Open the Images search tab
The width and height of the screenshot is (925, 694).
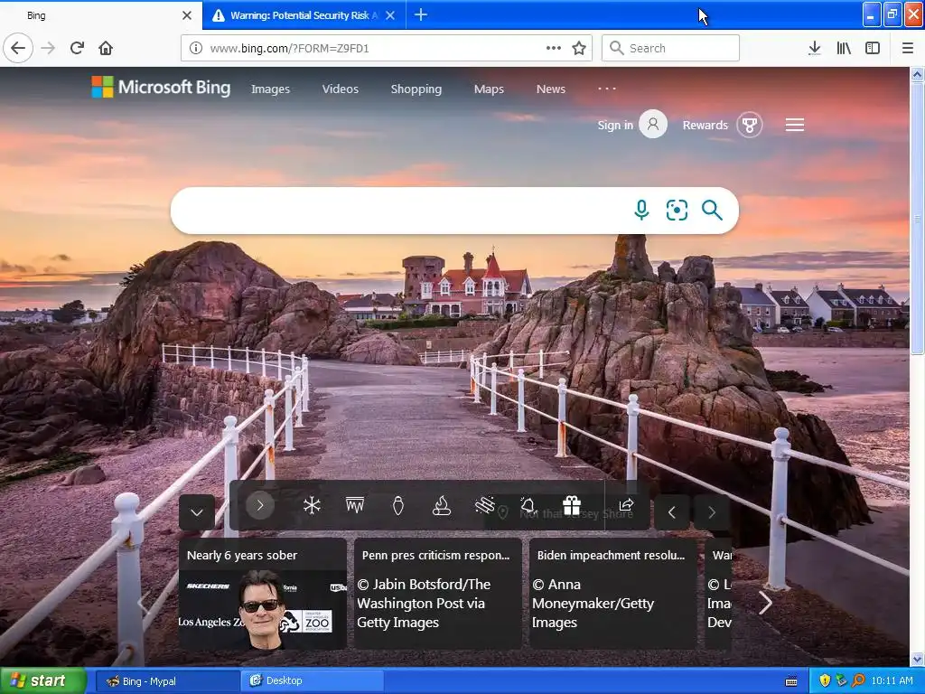coord(270,89)
